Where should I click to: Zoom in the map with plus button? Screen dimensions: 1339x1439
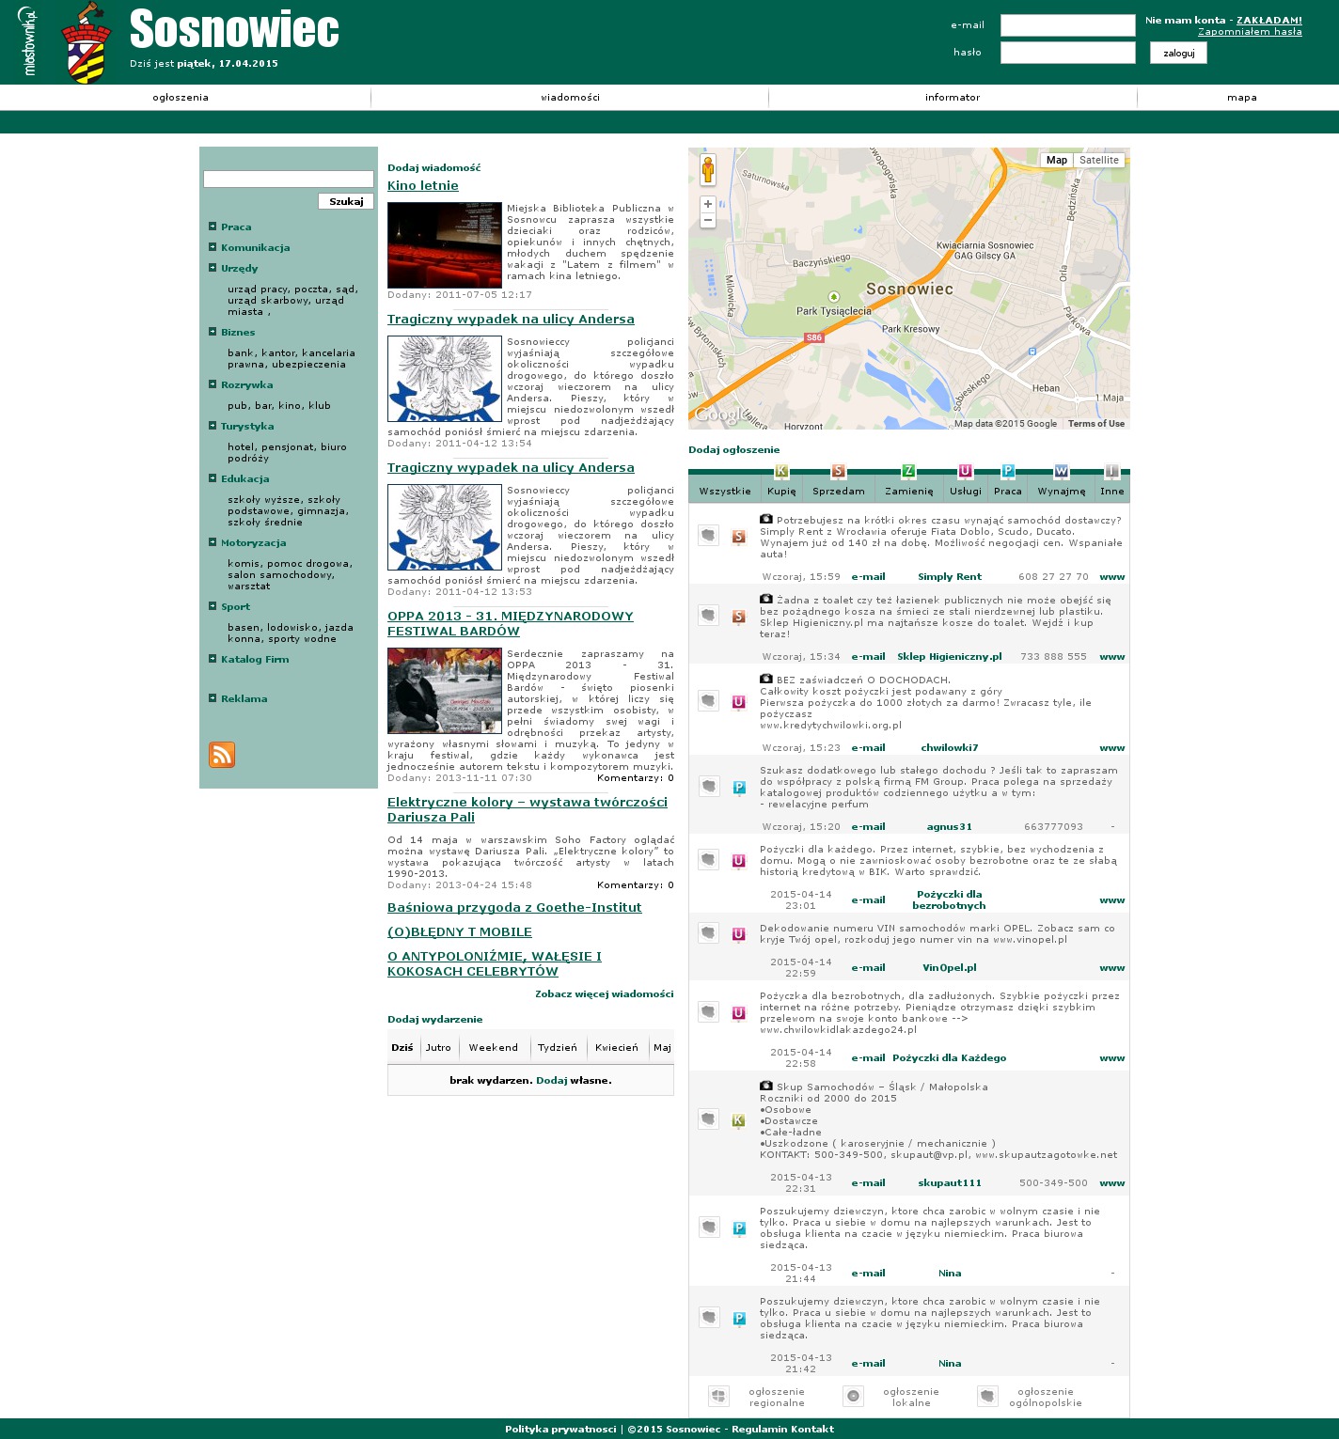tap(708, 204)
